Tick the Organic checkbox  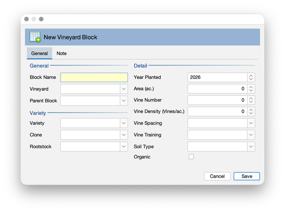click(191, 157)
